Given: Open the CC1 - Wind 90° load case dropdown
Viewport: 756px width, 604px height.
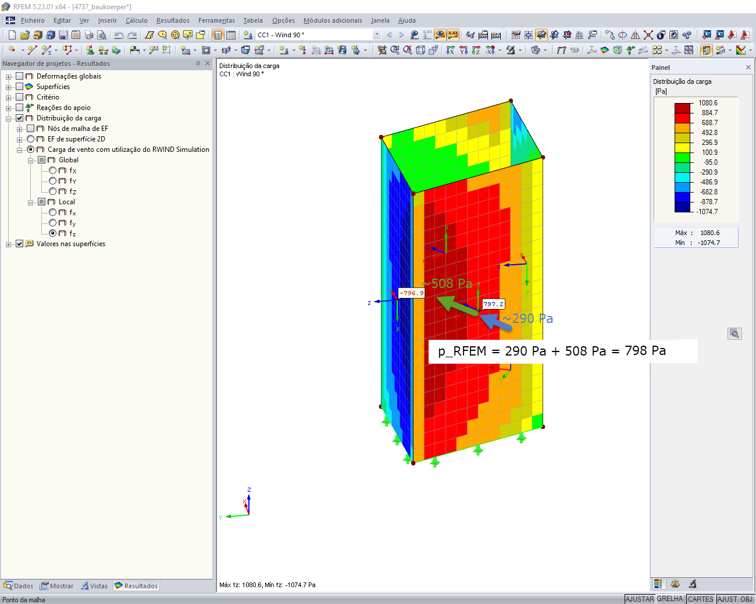Looking at the screenshot, I should [377, 35].
